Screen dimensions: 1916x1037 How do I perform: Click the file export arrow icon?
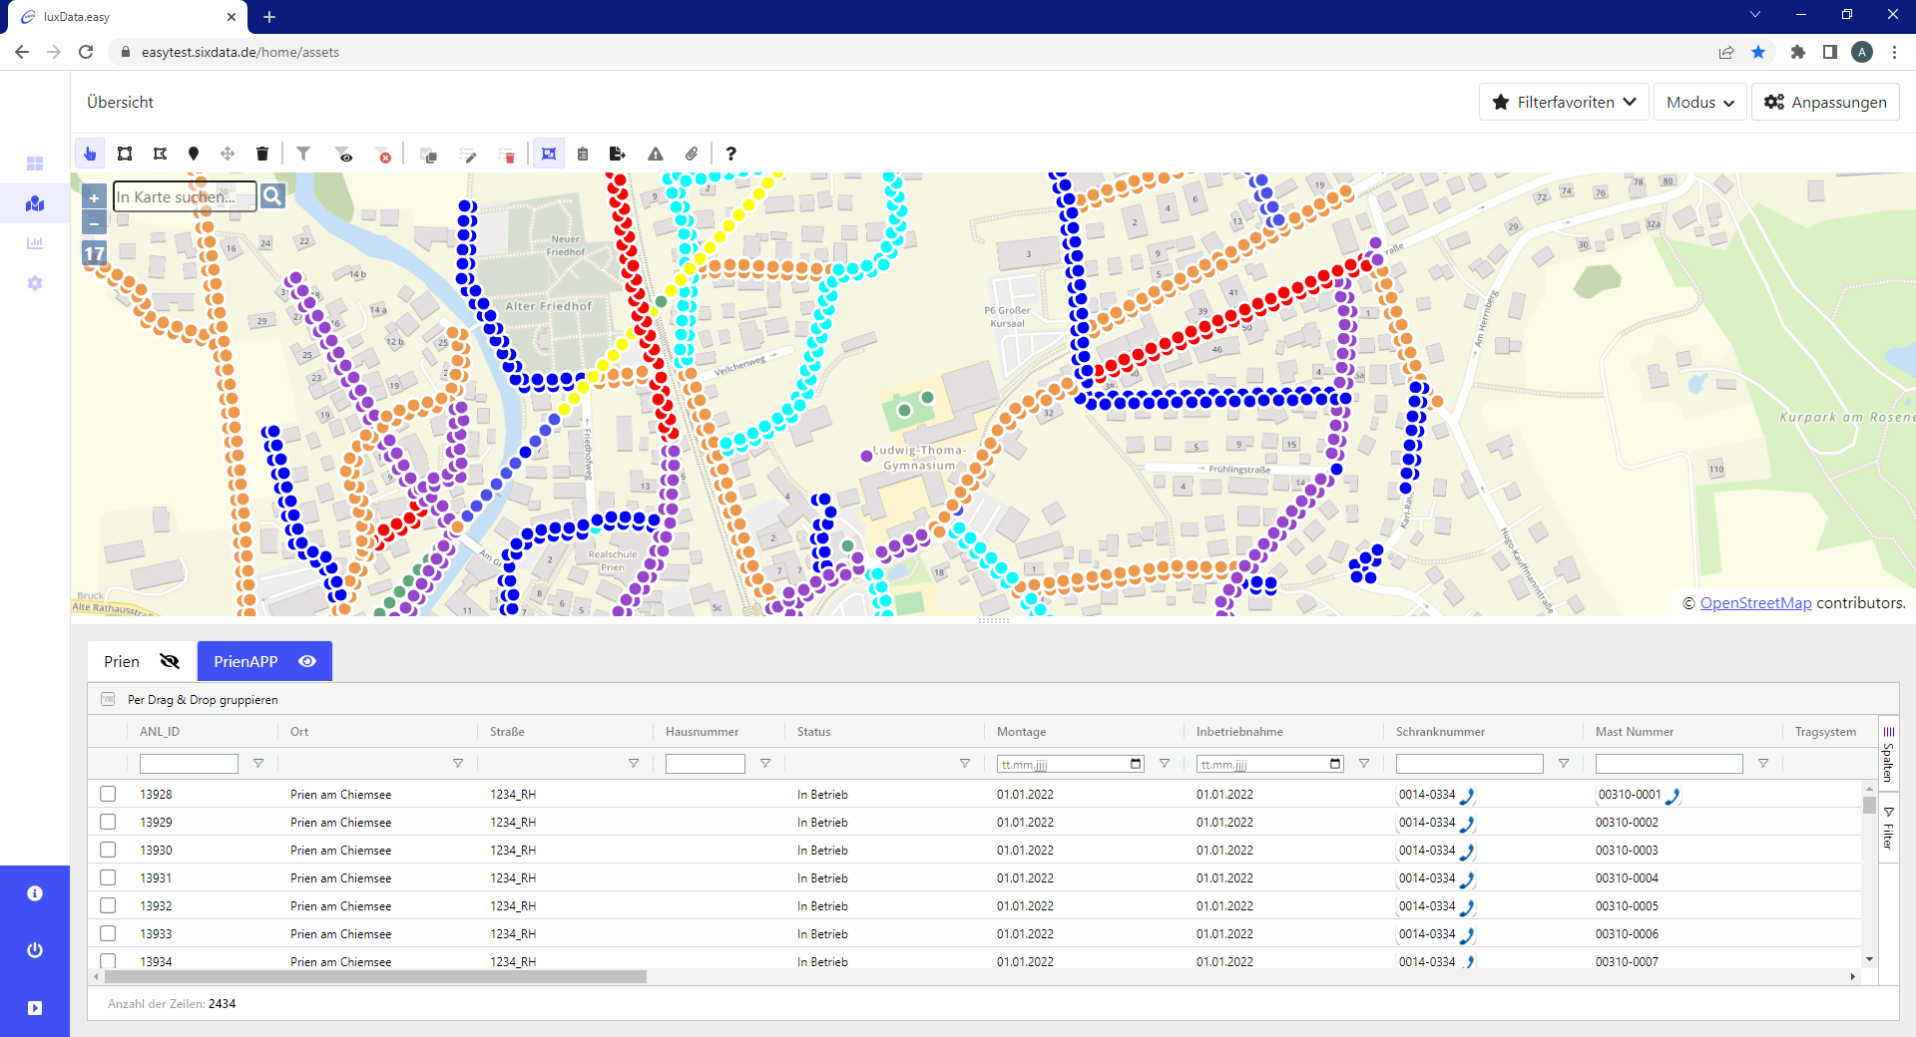point(618,154)
